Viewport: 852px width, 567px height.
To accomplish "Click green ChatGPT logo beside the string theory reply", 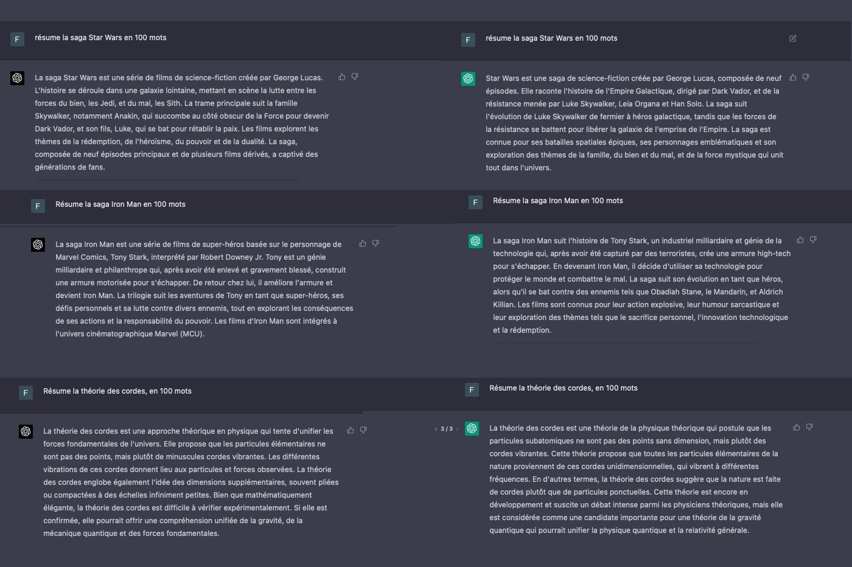I will pyautogui.click(x=472, y=428).
